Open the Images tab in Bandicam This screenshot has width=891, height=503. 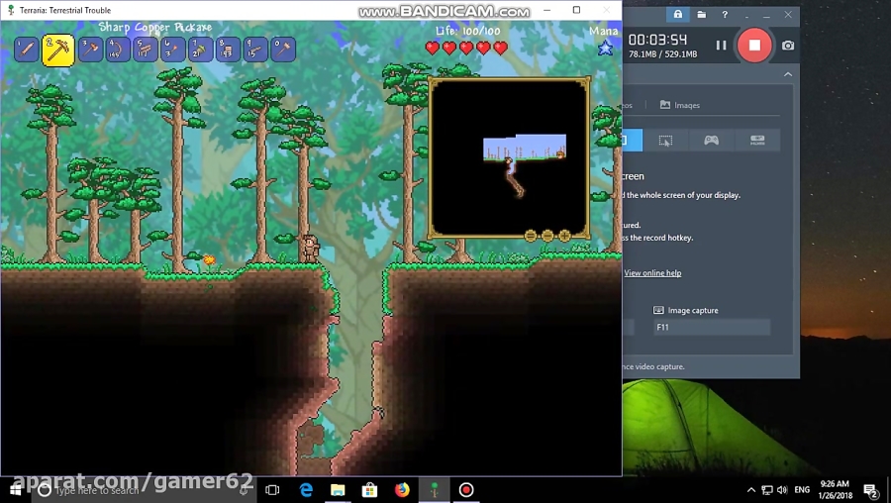pos(679,105)
